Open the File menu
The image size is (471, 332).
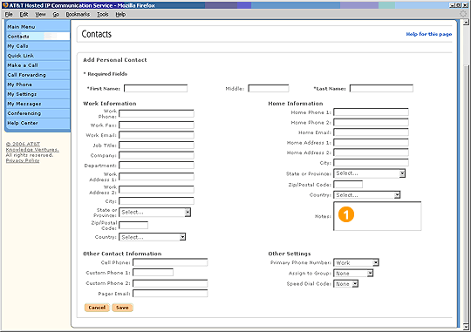pos(9,15)
